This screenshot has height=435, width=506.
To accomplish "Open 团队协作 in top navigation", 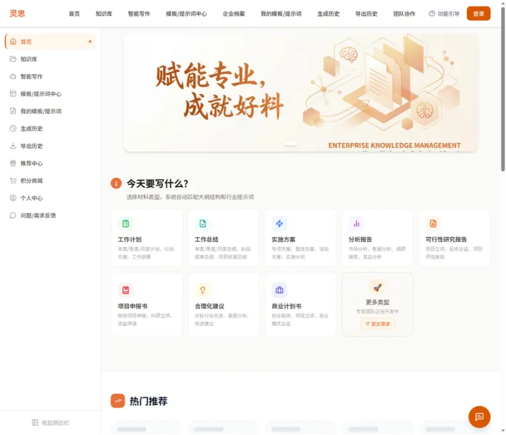I will pos(404,14).
